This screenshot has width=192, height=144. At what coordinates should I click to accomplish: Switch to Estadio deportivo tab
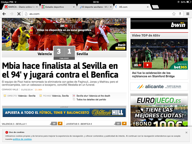click(57, 7)
